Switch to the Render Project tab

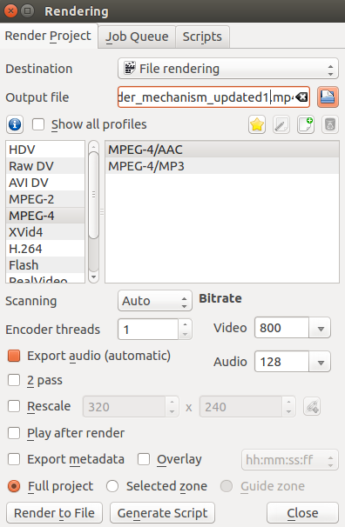tap(48, 36)
